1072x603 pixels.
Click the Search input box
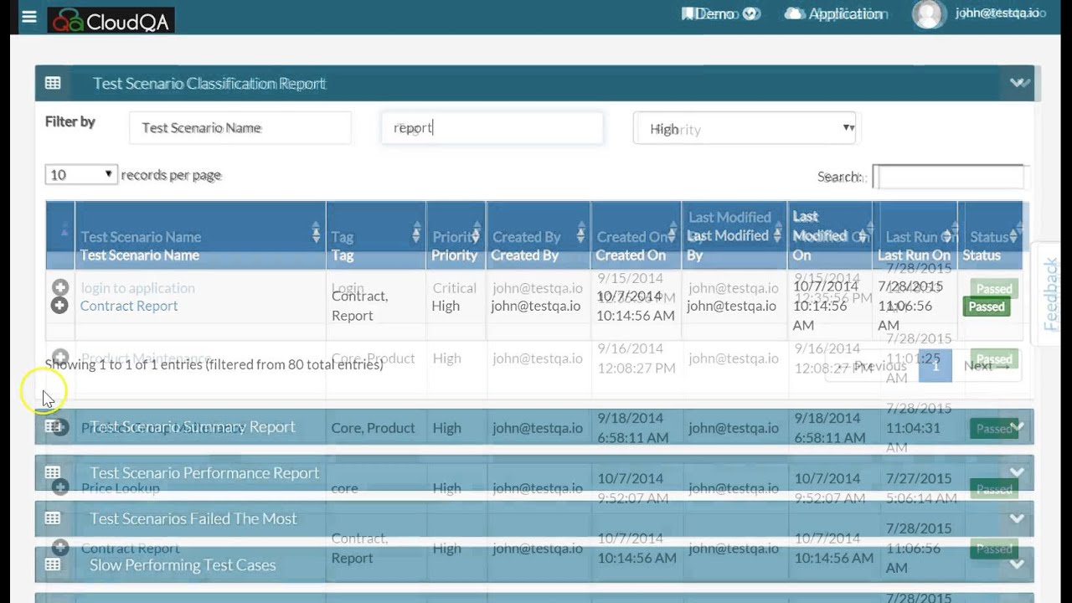pyautogui.click(x=948, y=177)
